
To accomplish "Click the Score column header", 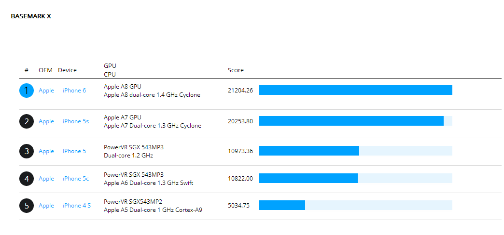I will click(x=236, y=70).
